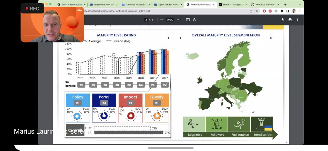Click the Europe maturity map
Viewport: 328px width, 151px height.
click(x=224, y=76)
